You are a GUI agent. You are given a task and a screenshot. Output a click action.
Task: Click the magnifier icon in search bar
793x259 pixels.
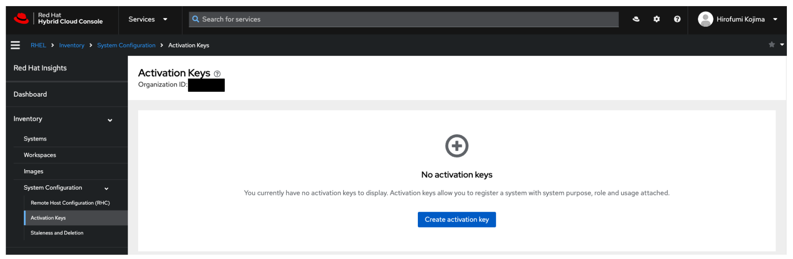196,19
